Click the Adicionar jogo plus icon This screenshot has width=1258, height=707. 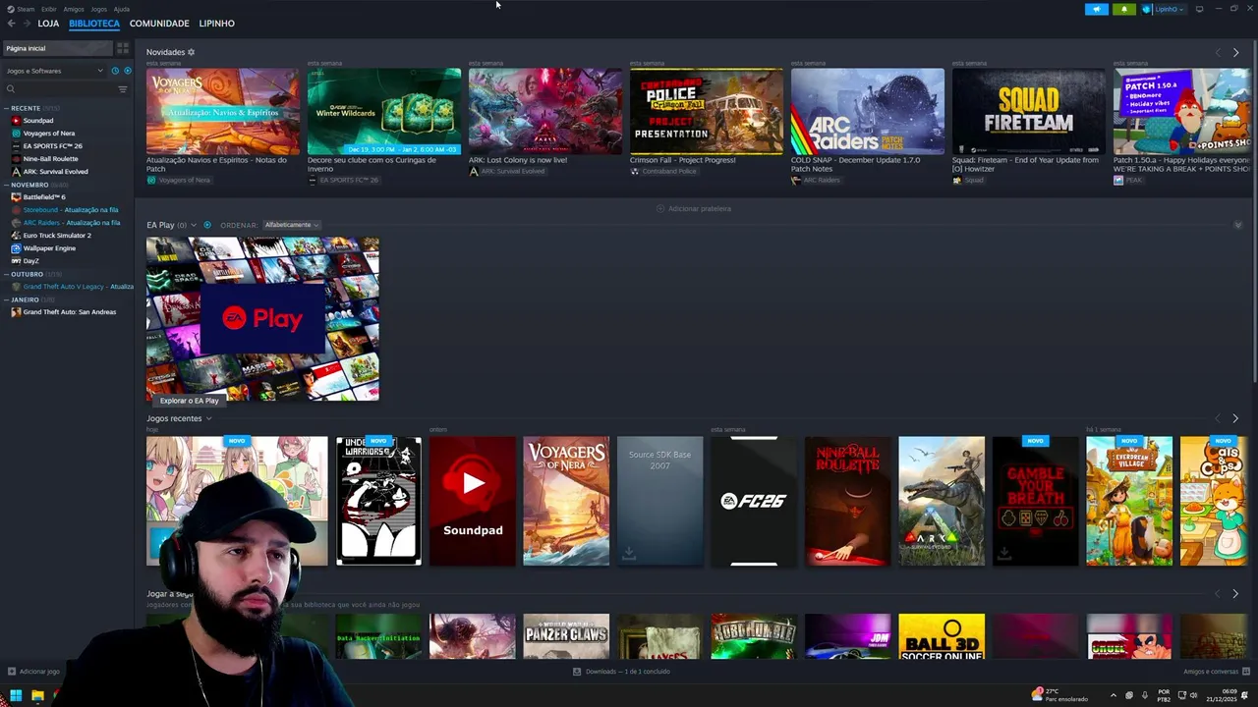[x=12, y=672]
